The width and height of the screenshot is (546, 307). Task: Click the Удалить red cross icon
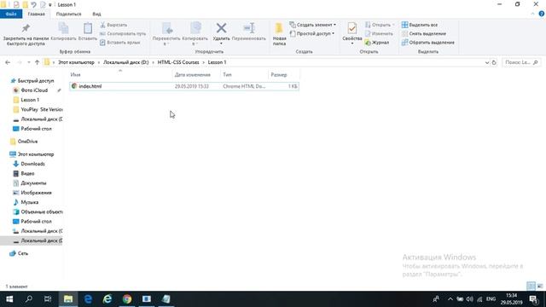tap(221, 28)
